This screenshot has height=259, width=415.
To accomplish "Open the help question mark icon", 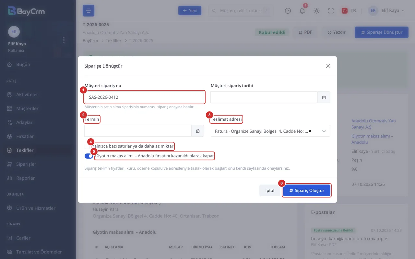I will 288,11.
